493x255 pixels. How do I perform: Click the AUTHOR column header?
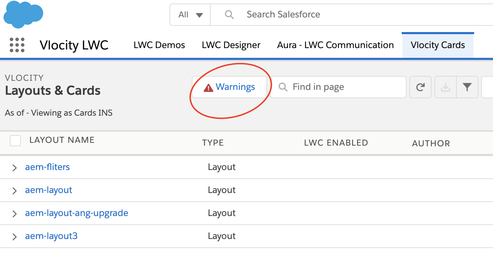coord(431,143)
